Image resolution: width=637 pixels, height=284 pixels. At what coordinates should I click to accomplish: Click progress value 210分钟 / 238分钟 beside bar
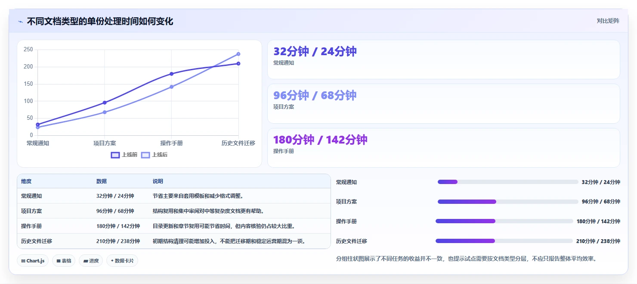(598, 241)
